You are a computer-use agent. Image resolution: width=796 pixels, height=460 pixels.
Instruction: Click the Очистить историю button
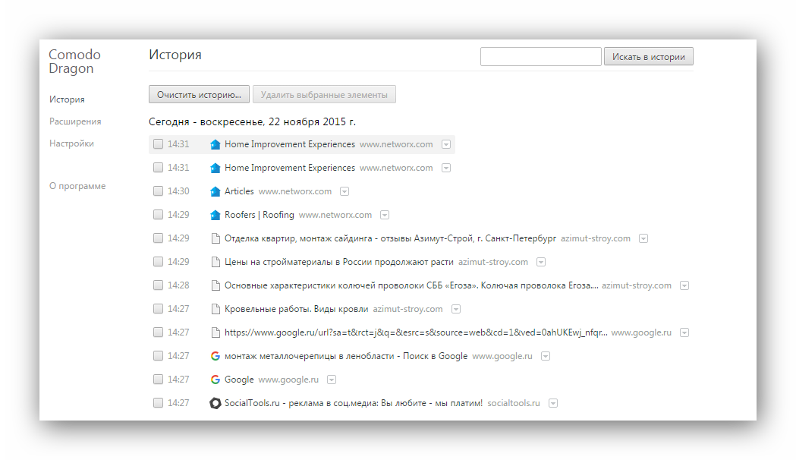pos(199,94)
